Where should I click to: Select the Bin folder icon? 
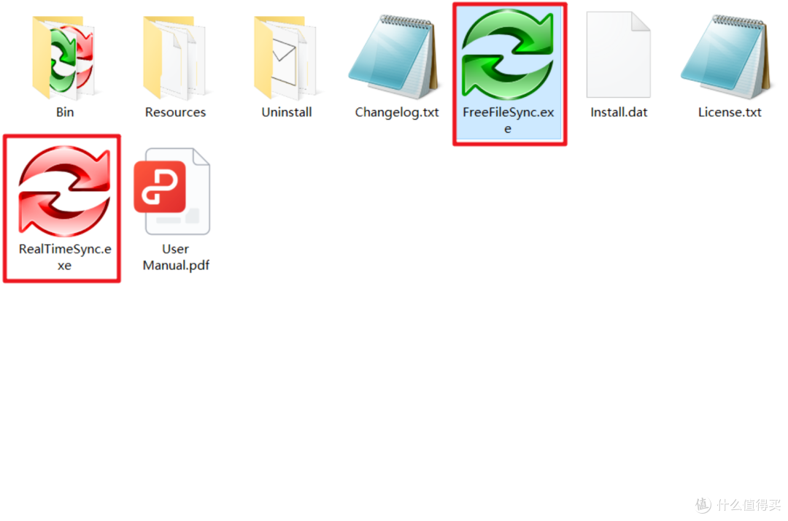[x=63, y=57]
